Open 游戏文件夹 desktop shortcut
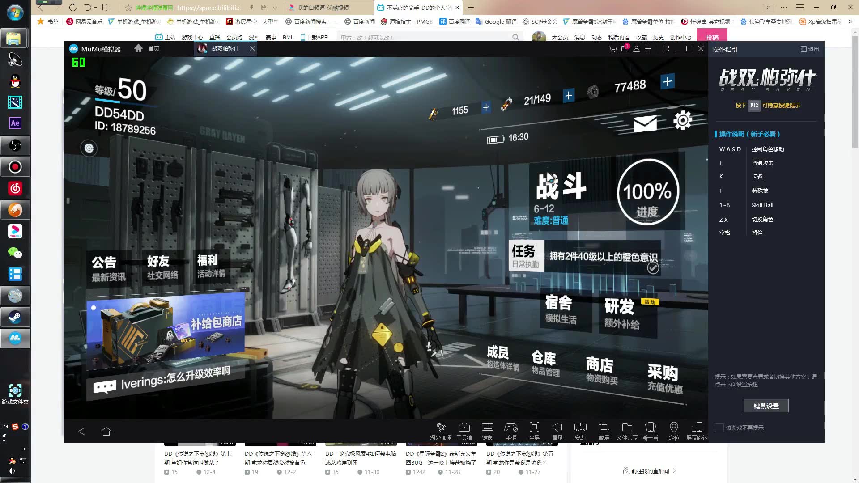This screenshot has width=859, height=483. coord(15,394)
